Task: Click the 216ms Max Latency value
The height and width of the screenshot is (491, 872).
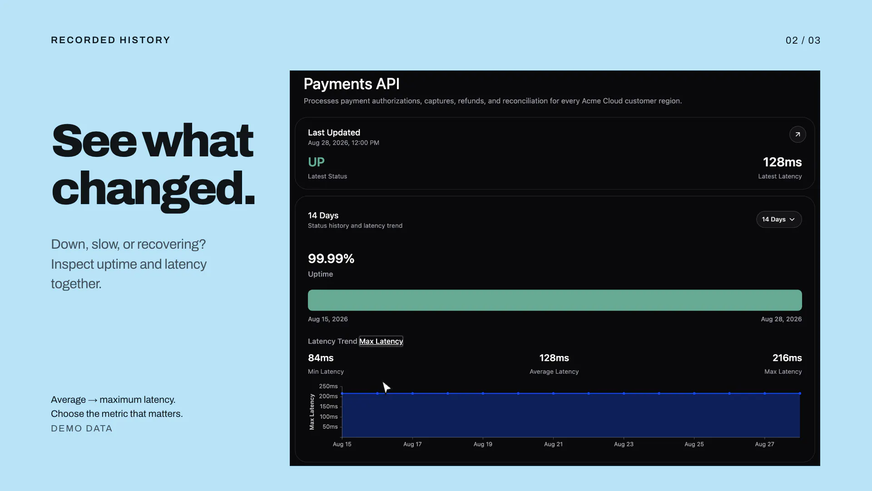Action: pyautogui.click(x=787, y=358)
